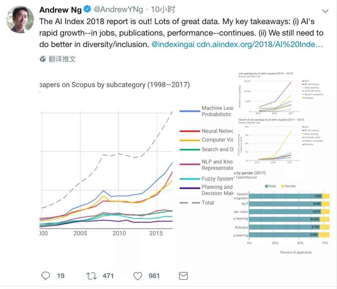Expand the tweet options chevron
337x289 pixels.
pyautogui.click(x=325, y=11)
